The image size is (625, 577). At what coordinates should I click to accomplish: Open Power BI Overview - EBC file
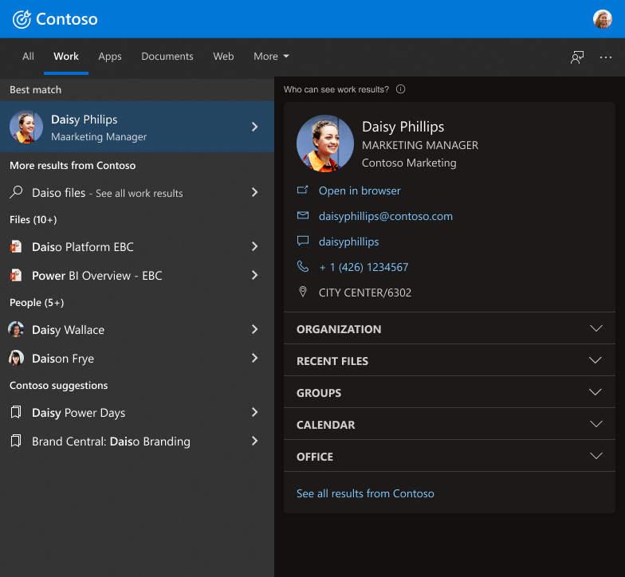pyautogui.click(x=137, y=276)
